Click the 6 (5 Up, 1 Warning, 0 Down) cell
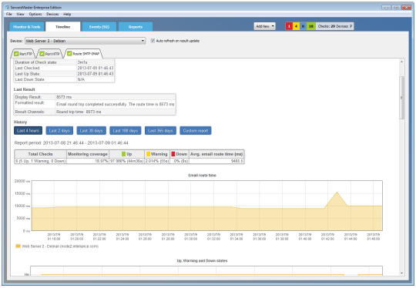 click(40, 161)
